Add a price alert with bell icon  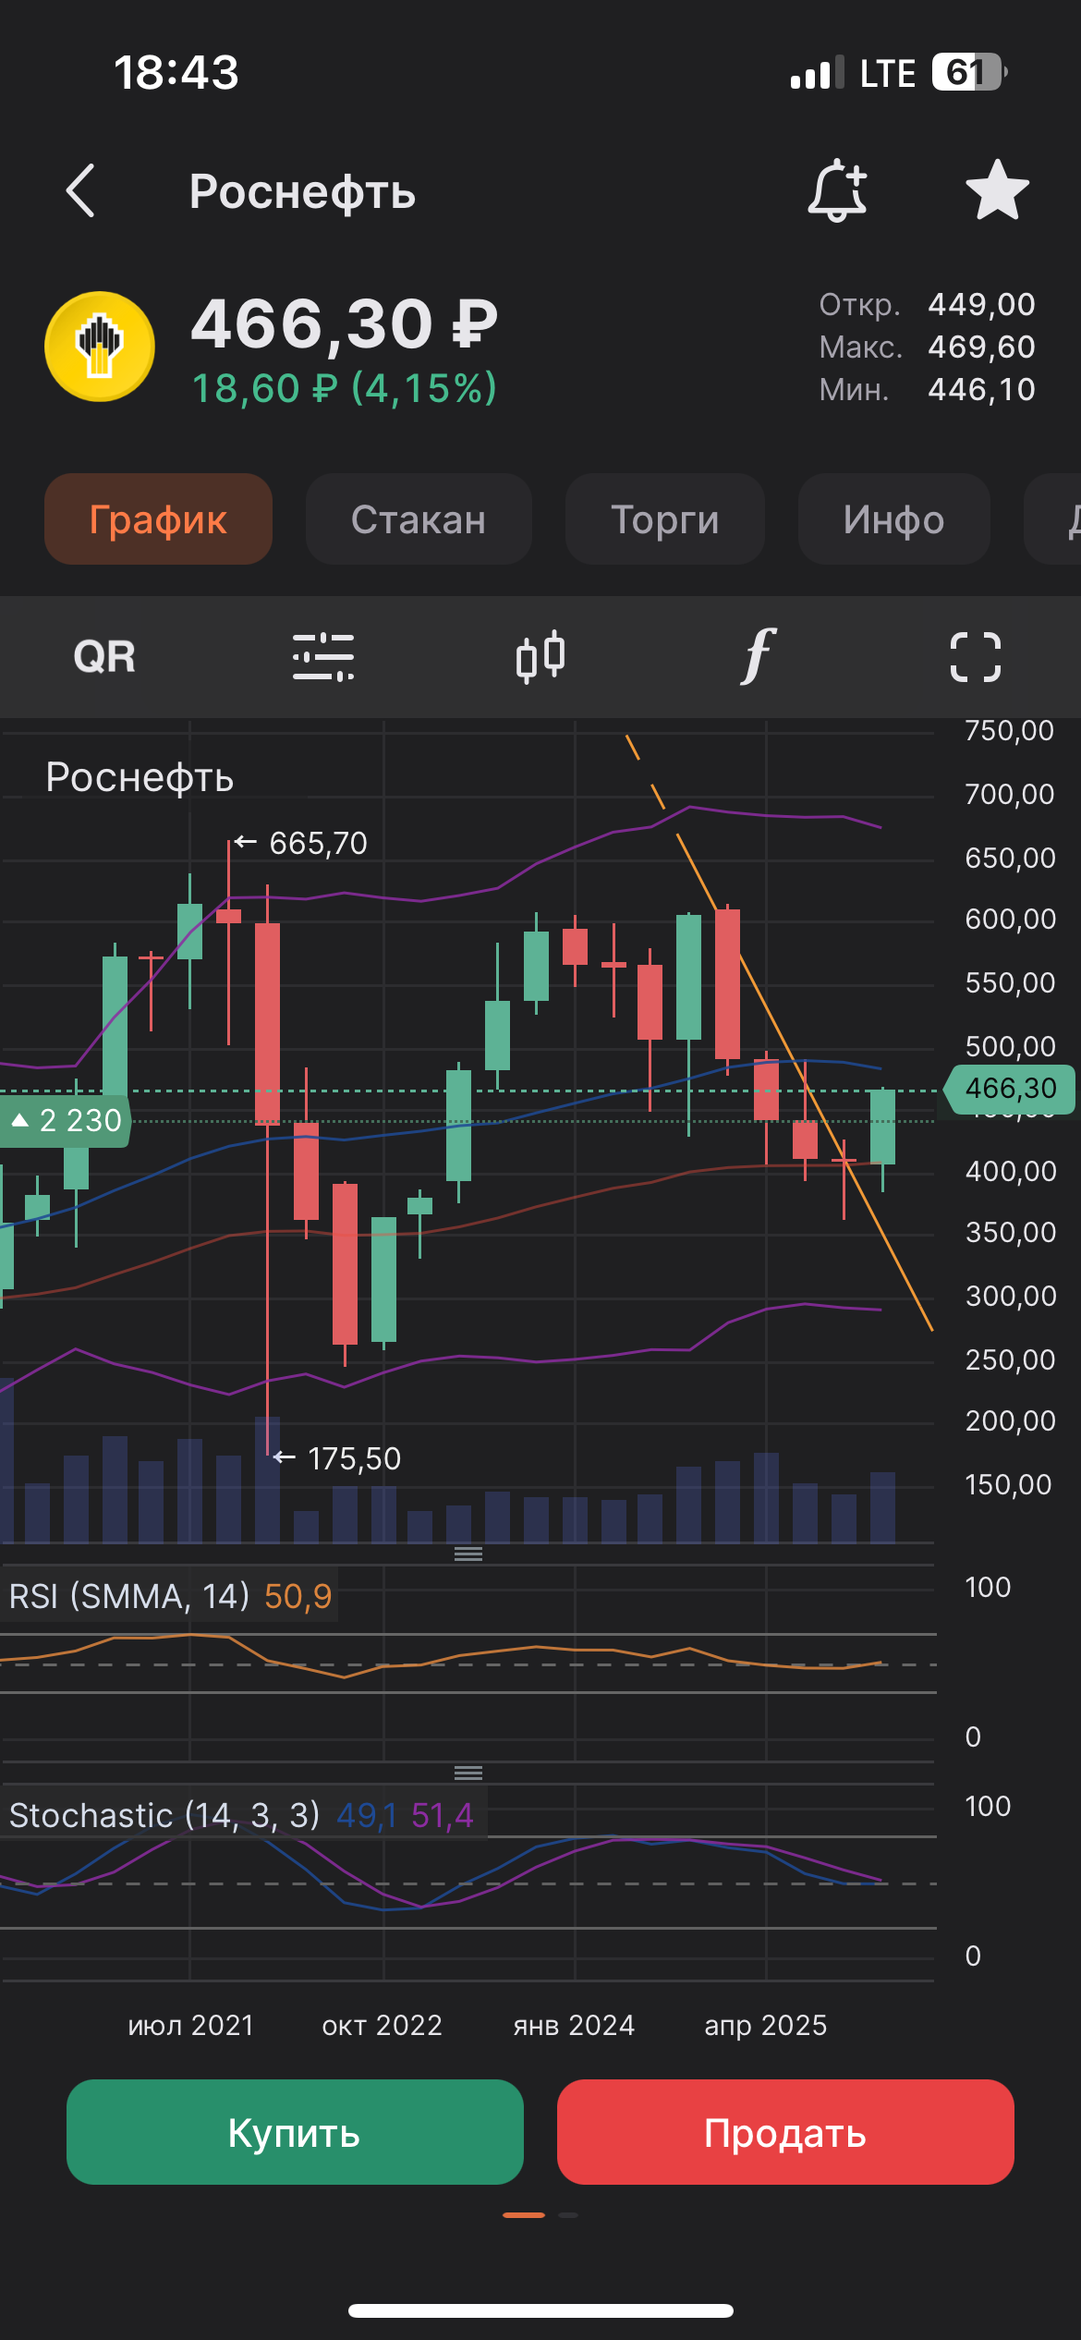coord(837,190)
